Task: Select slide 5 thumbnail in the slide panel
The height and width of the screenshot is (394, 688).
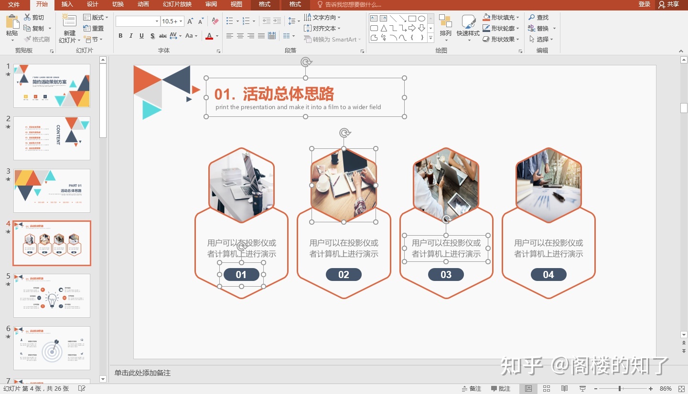Action: [x=52, y=296]
